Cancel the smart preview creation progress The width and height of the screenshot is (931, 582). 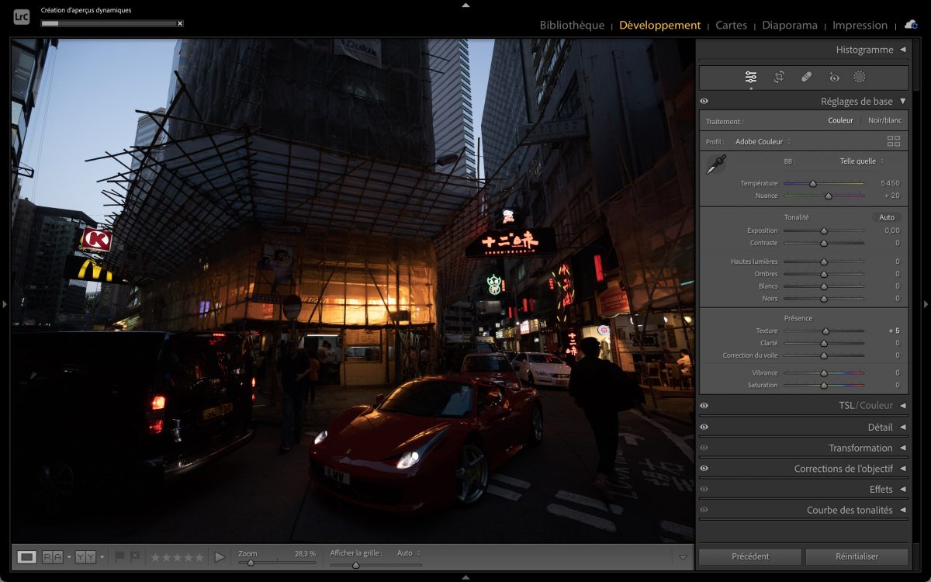point(180,23)
